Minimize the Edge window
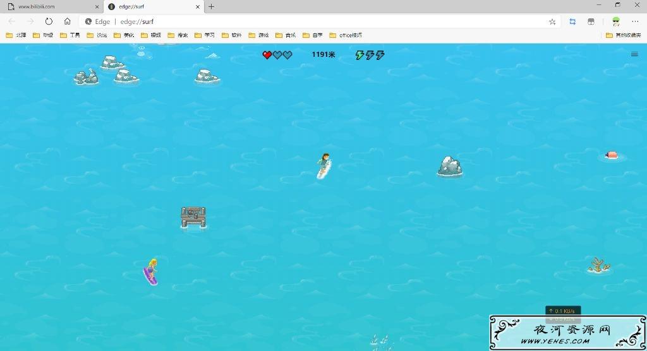The image size is (647, 351). 599,5
